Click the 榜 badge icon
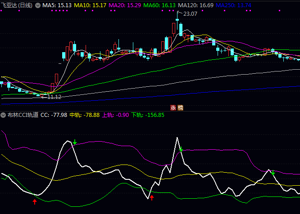The image size is (300, 214). click(181, 108)
